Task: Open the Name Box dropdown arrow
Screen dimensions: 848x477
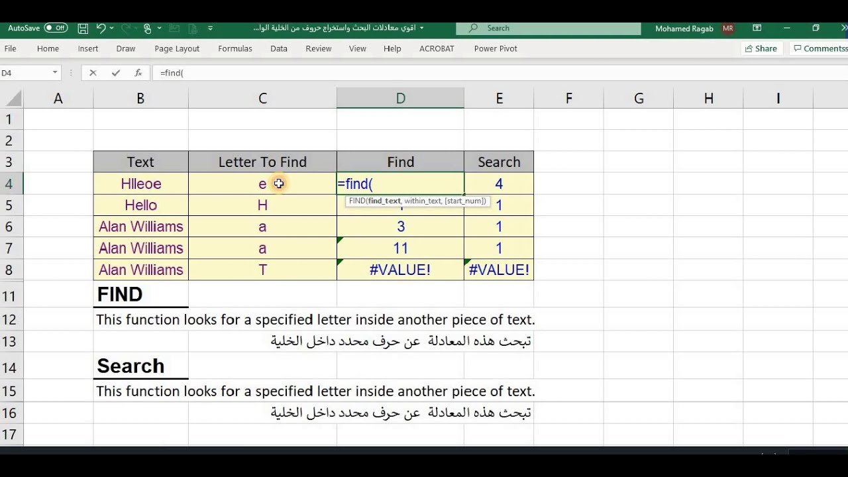Action: 55,73
